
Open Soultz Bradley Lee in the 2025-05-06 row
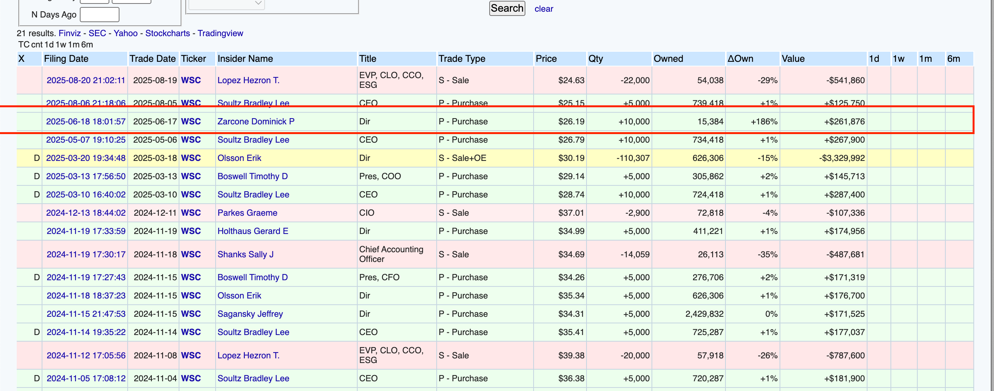[x=253, y=140]
